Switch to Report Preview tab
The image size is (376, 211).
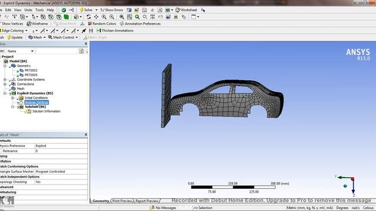coord(147,201)
